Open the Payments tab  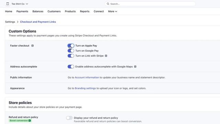(22, 11)
